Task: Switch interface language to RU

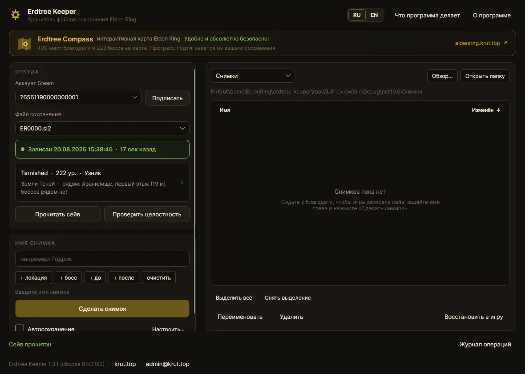Action: 357,15
